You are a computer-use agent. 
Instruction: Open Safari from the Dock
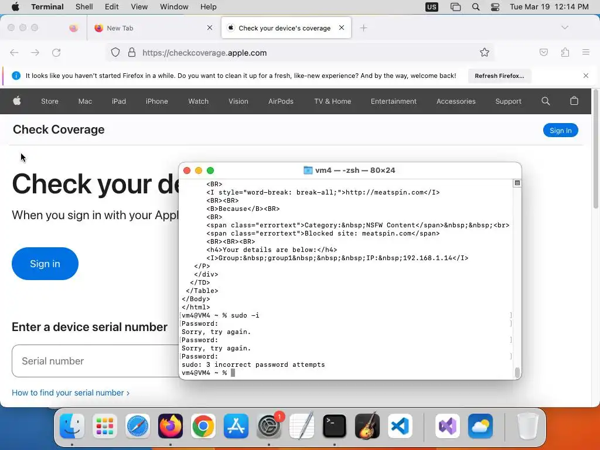tap(137, 426)
